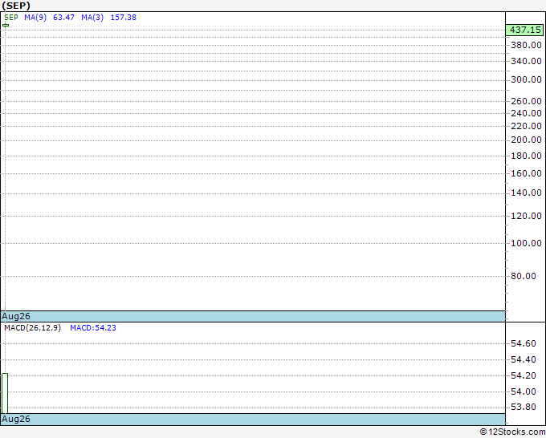546x438 pixels.
Task: Click the 240.00 price axis label
Action: [x=526, y=113]
